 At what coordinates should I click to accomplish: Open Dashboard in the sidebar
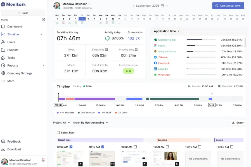pos(12,27)
